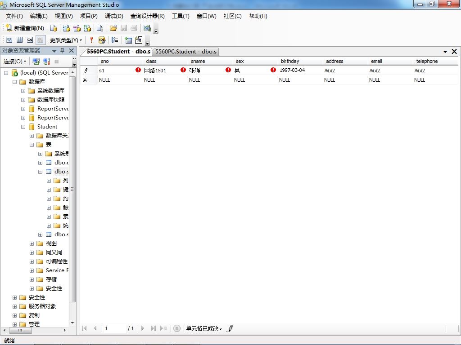Open the View (视图) menu
Viewport: 461px width, 345px height.
(x=63, y=16)
